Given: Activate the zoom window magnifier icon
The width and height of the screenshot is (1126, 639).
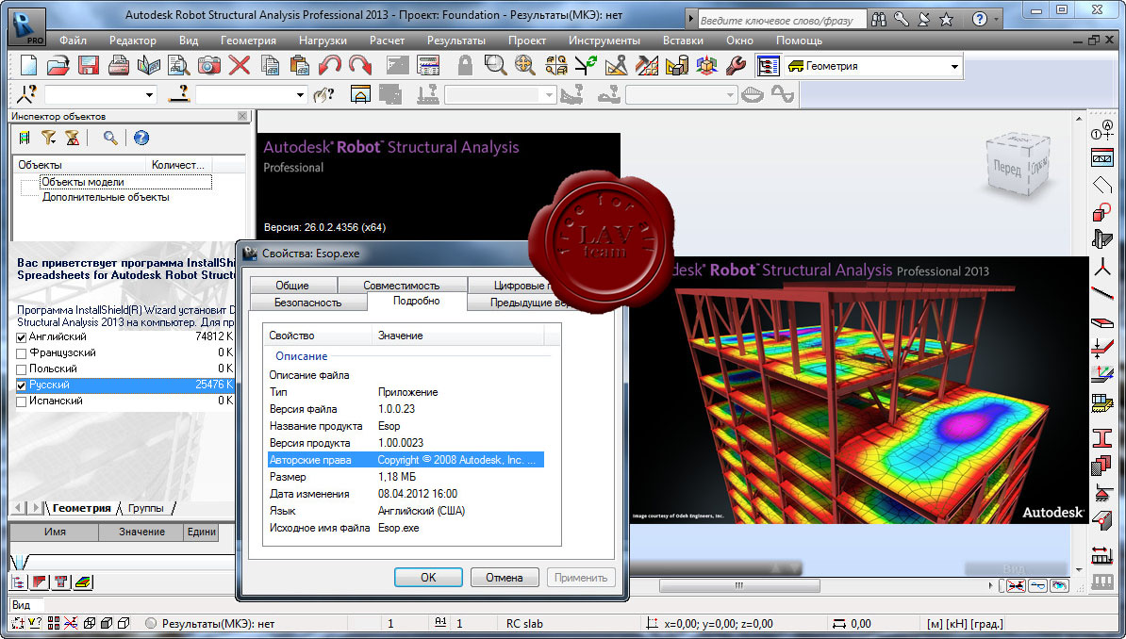Looking at the screenshot, I should point(495,66).
